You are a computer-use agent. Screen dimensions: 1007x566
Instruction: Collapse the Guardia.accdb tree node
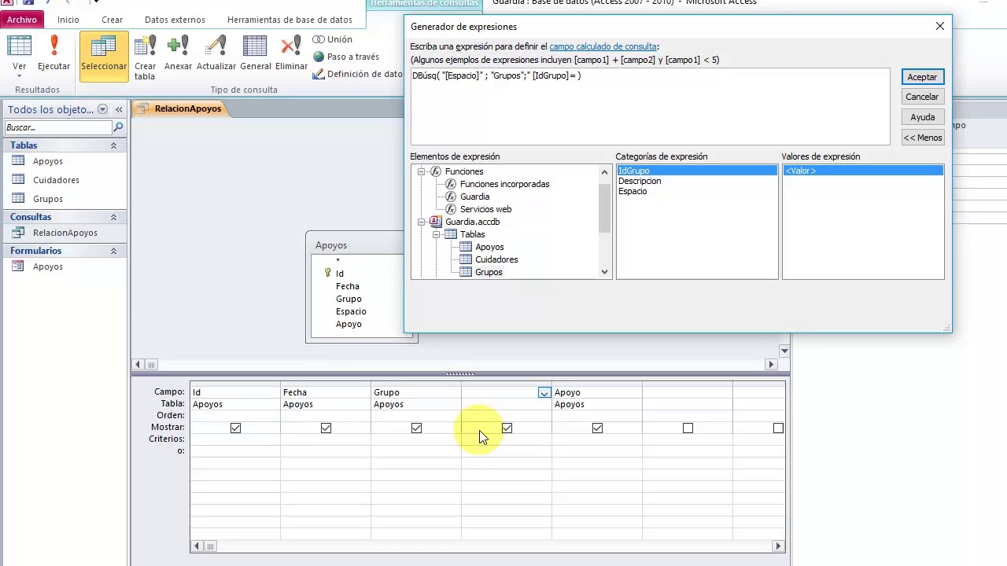(x=422, y=222)
